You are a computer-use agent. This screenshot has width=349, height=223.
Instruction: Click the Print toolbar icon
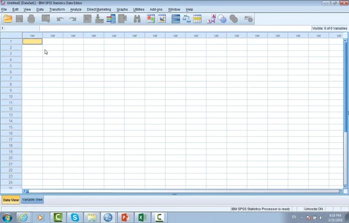(31, 18)
